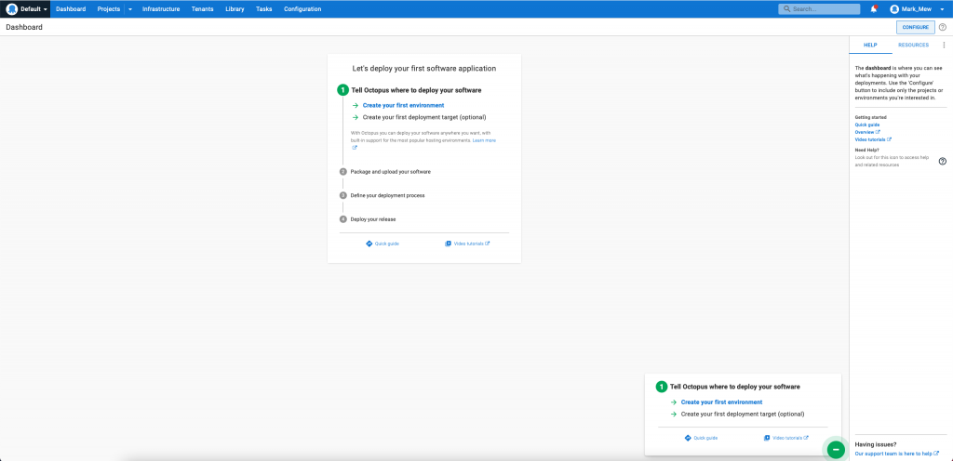Click the video tutorials icon in floating card

[x=767, y=438]
